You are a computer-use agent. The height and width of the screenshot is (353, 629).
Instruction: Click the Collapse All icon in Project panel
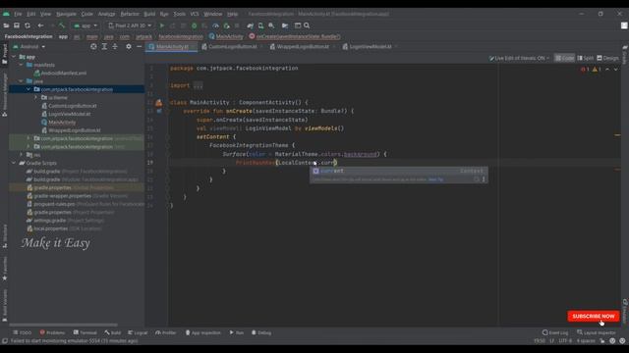pos(115,47)
